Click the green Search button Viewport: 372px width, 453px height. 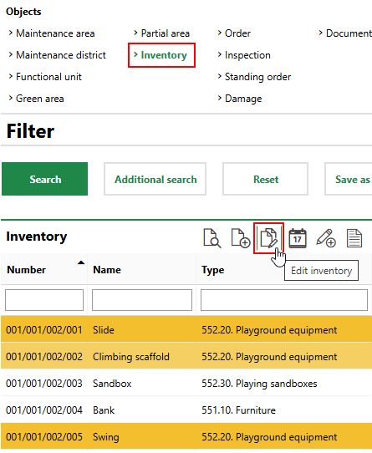pos(45,179)
